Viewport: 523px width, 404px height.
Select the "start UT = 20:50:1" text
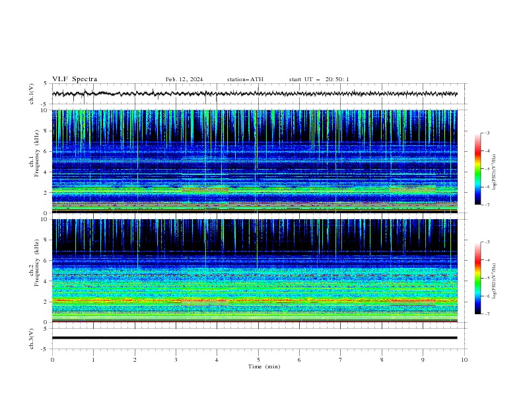pyautogui.click(x=319, y=79)
